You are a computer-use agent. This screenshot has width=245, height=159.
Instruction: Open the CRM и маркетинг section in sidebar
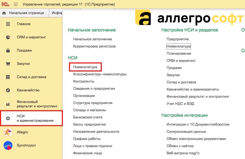pos(31,37)
